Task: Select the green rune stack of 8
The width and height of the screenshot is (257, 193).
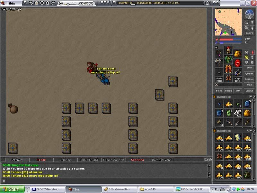Action: (228, 113)
